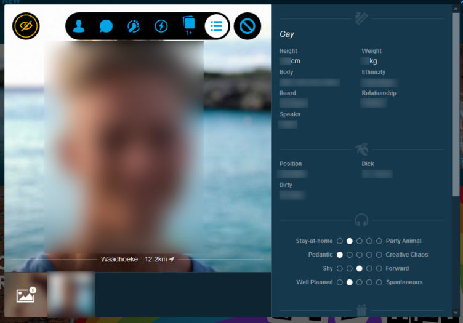
Task: Click the Speaks label
Action: pyautogui.click(x=289, y=114)
